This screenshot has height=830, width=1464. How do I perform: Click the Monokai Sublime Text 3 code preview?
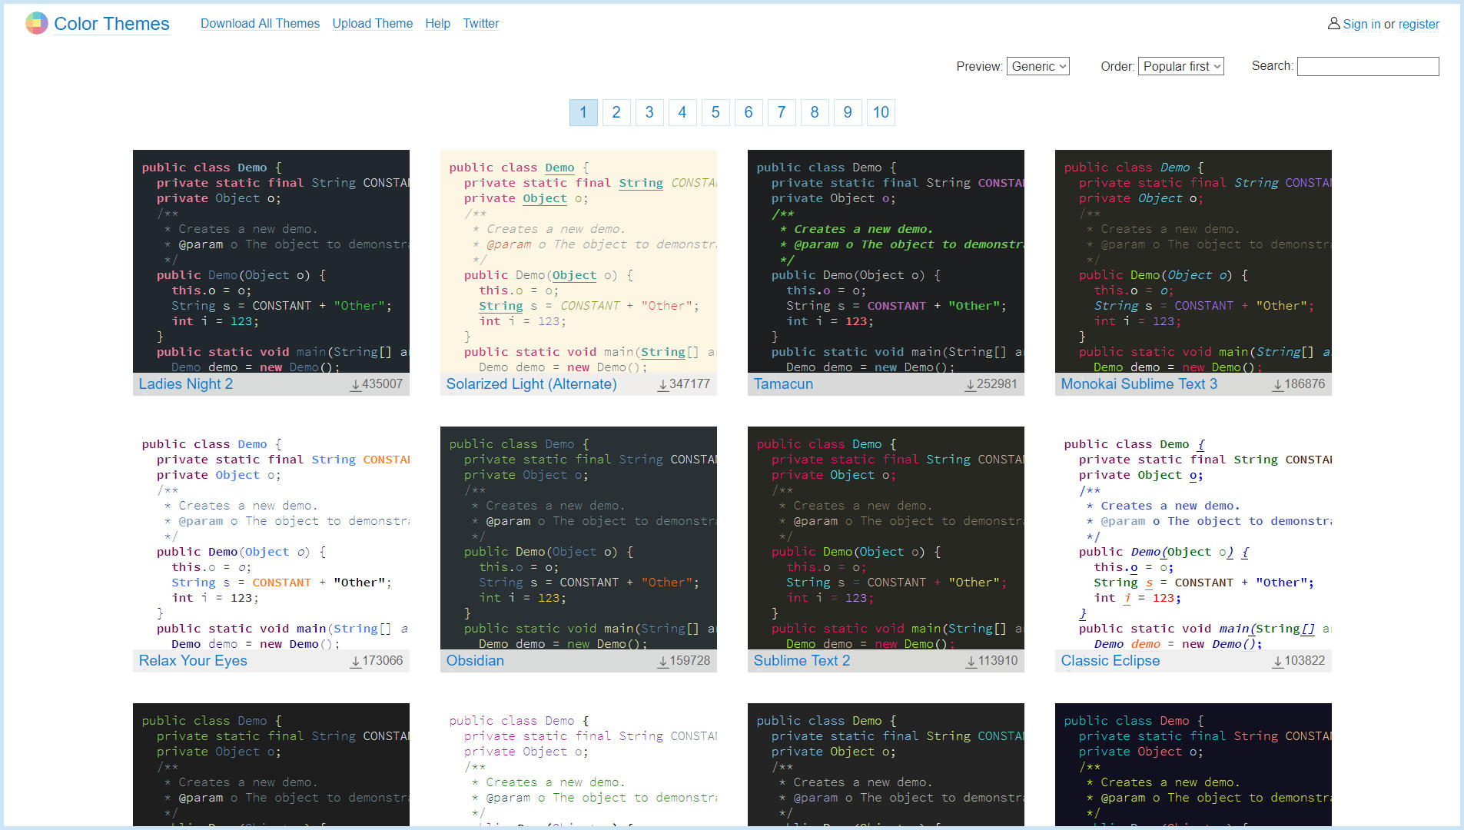click(x=1193, y=261)
